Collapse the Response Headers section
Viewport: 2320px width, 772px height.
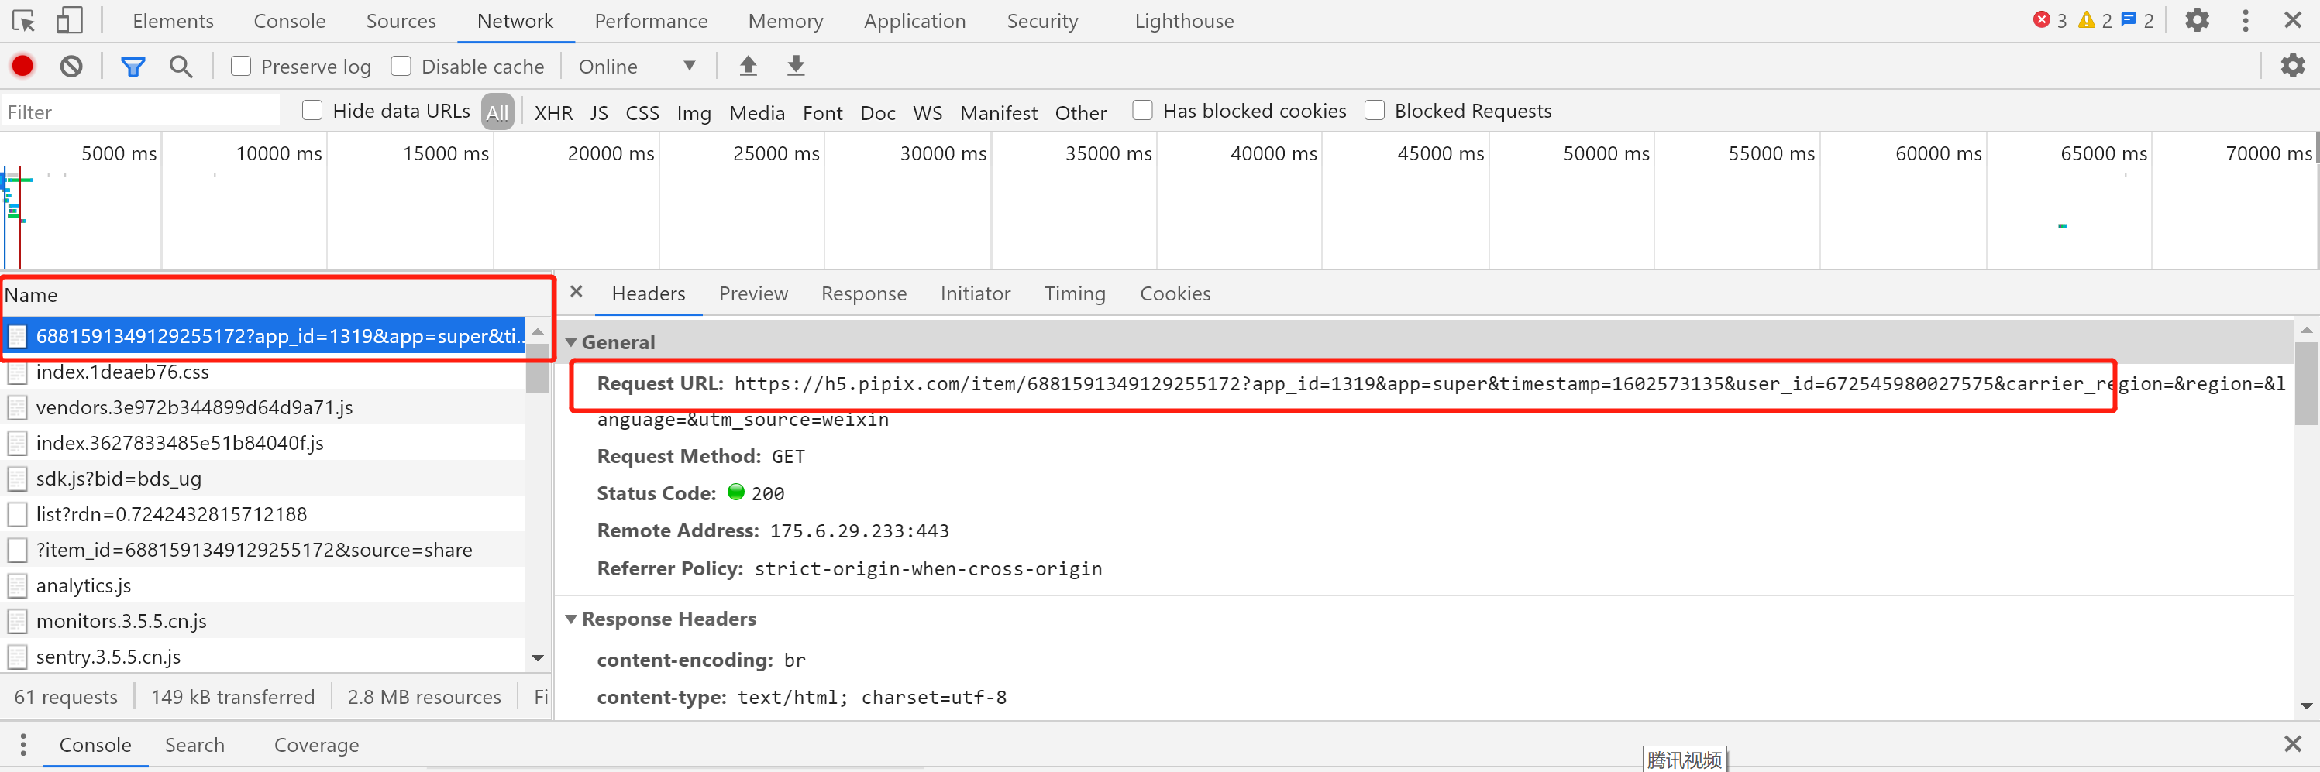coord(571,619)
